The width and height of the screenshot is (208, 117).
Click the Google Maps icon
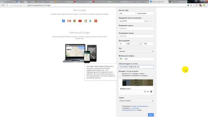pyautogui.click(x=85, y=21)
